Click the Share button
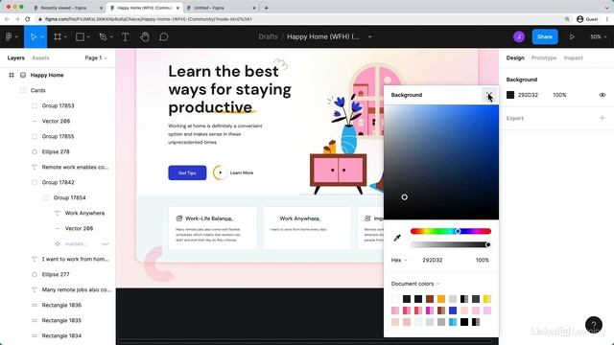 click(545, 36)
